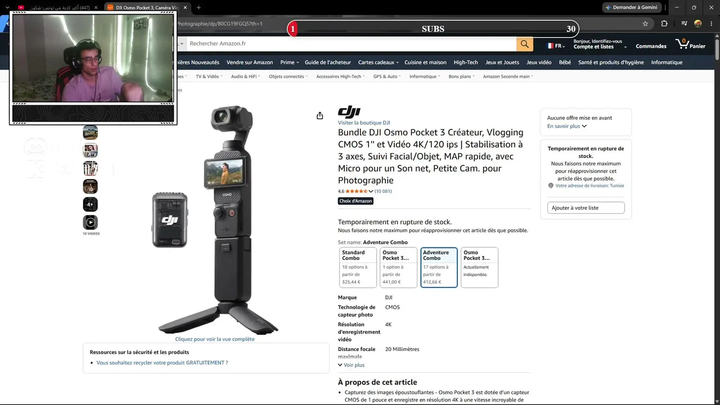The image size is (720, 405).
Task: Click the Amazon search magnifier button
Action: point(524,44)
